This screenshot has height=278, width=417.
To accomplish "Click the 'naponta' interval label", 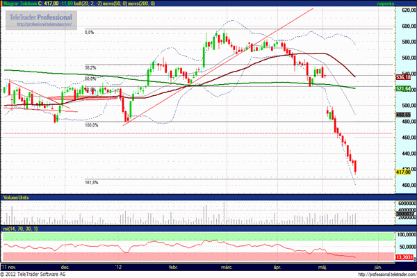I will [386, 3].
